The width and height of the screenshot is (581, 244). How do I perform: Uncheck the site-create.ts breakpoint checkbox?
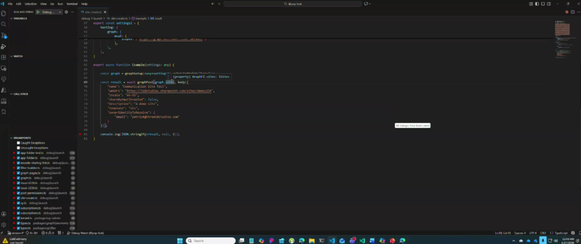[18, 198]
